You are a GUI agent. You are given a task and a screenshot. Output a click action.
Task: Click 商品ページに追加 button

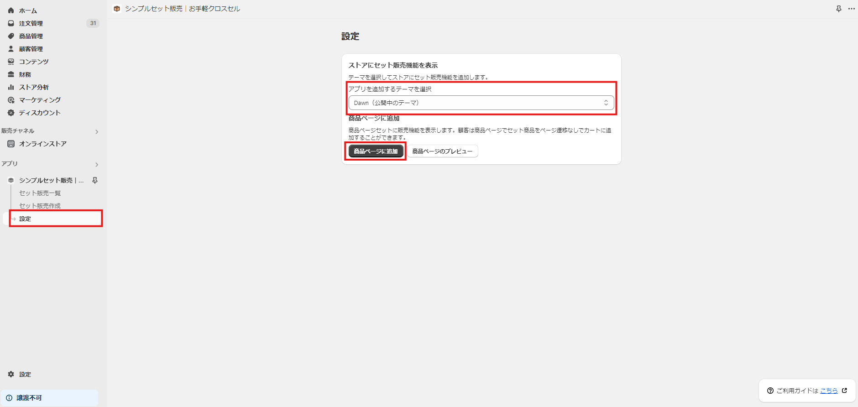point(376,151)
